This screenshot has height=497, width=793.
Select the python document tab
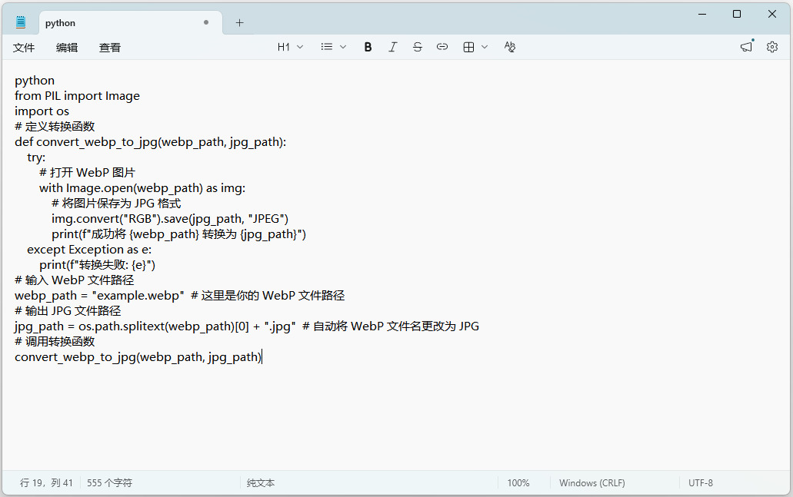tap(131, 23)
